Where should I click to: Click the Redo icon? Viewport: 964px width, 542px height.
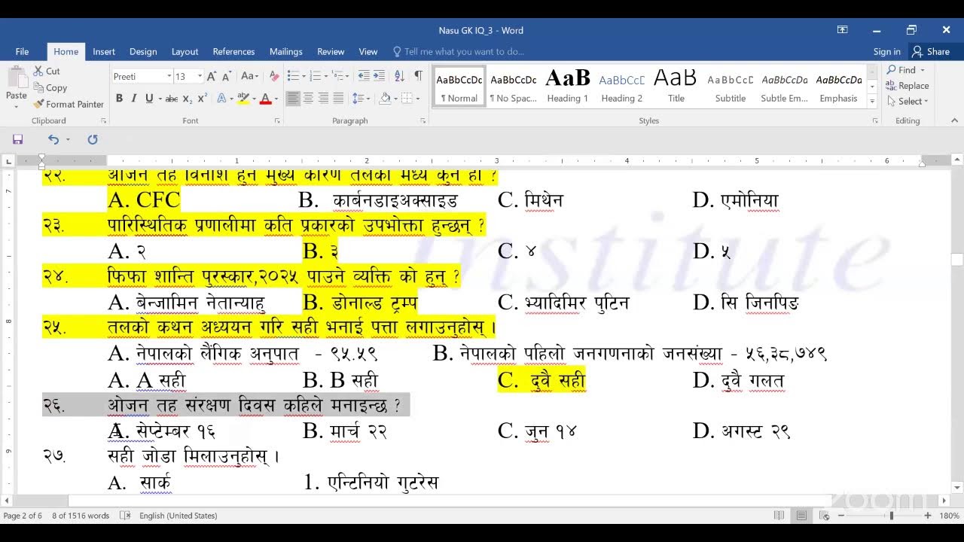tap(93, 139)
